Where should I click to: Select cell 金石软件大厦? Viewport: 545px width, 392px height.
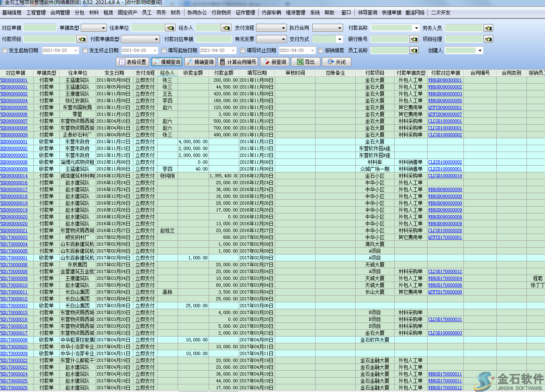375,340
